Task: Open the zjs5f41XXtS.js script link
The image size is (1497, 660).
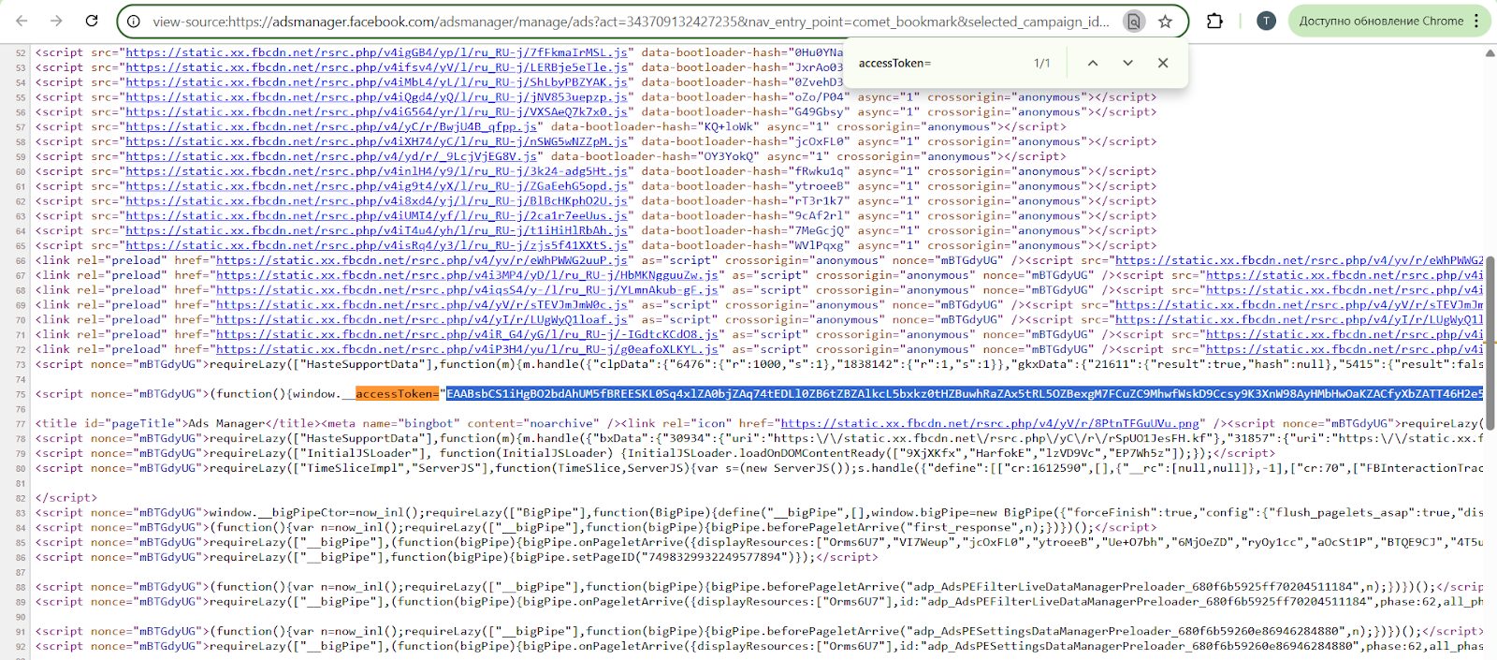Action: click(376, 245)
